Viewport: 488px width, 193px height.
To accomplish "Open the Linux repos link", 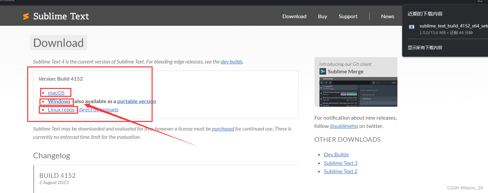I will (61, 109).
